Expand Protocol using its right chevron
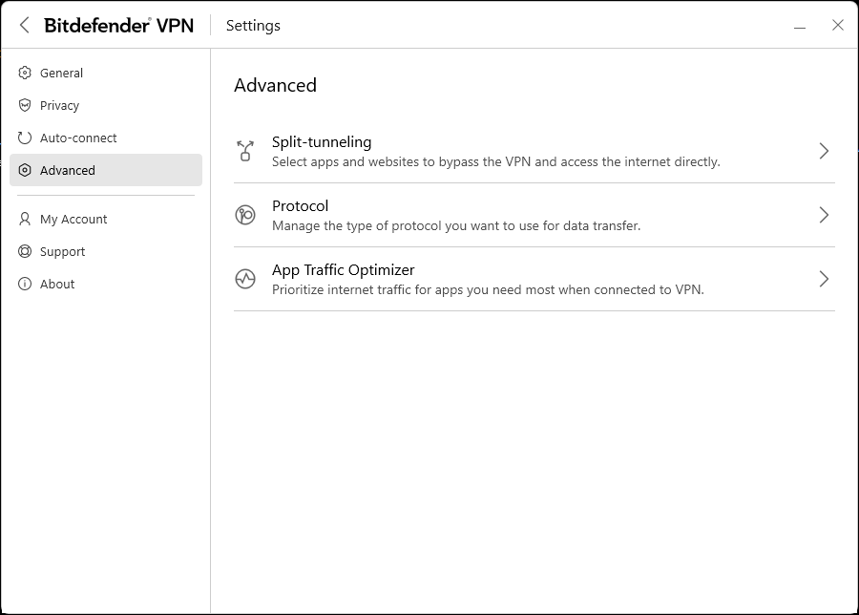Viewport: 859px width, 615px height. (824, 215)
